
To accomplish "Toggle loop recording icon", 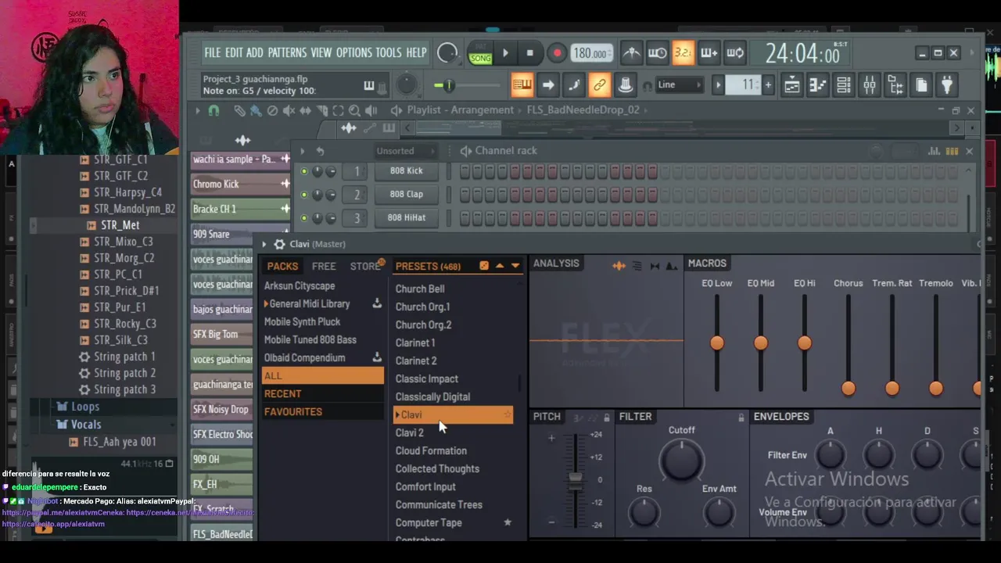I will (734, 53).
